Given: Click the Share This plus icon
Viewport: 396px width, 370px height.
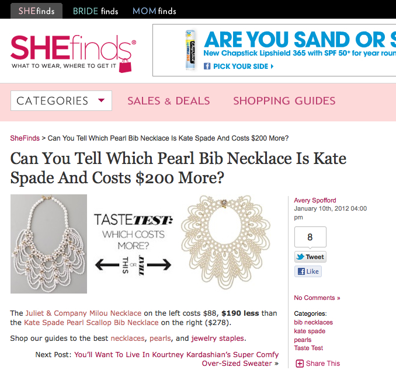Looking at the screenshot, I should tap(300, 364).
